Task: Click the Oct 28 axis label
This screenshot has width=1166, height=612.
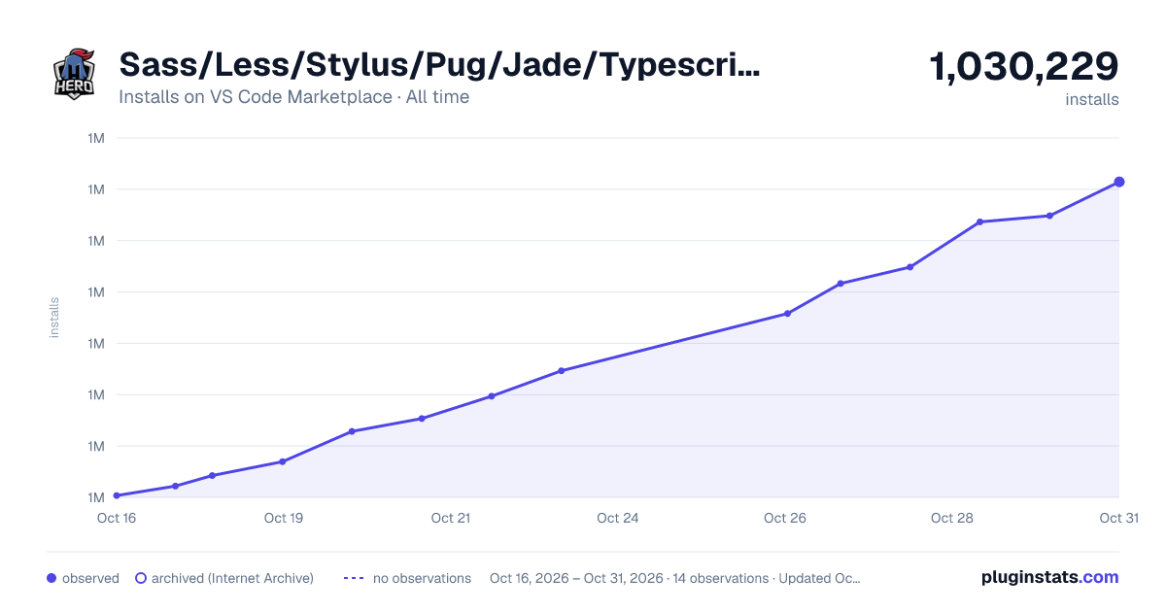Action: [x=952, y=518]
